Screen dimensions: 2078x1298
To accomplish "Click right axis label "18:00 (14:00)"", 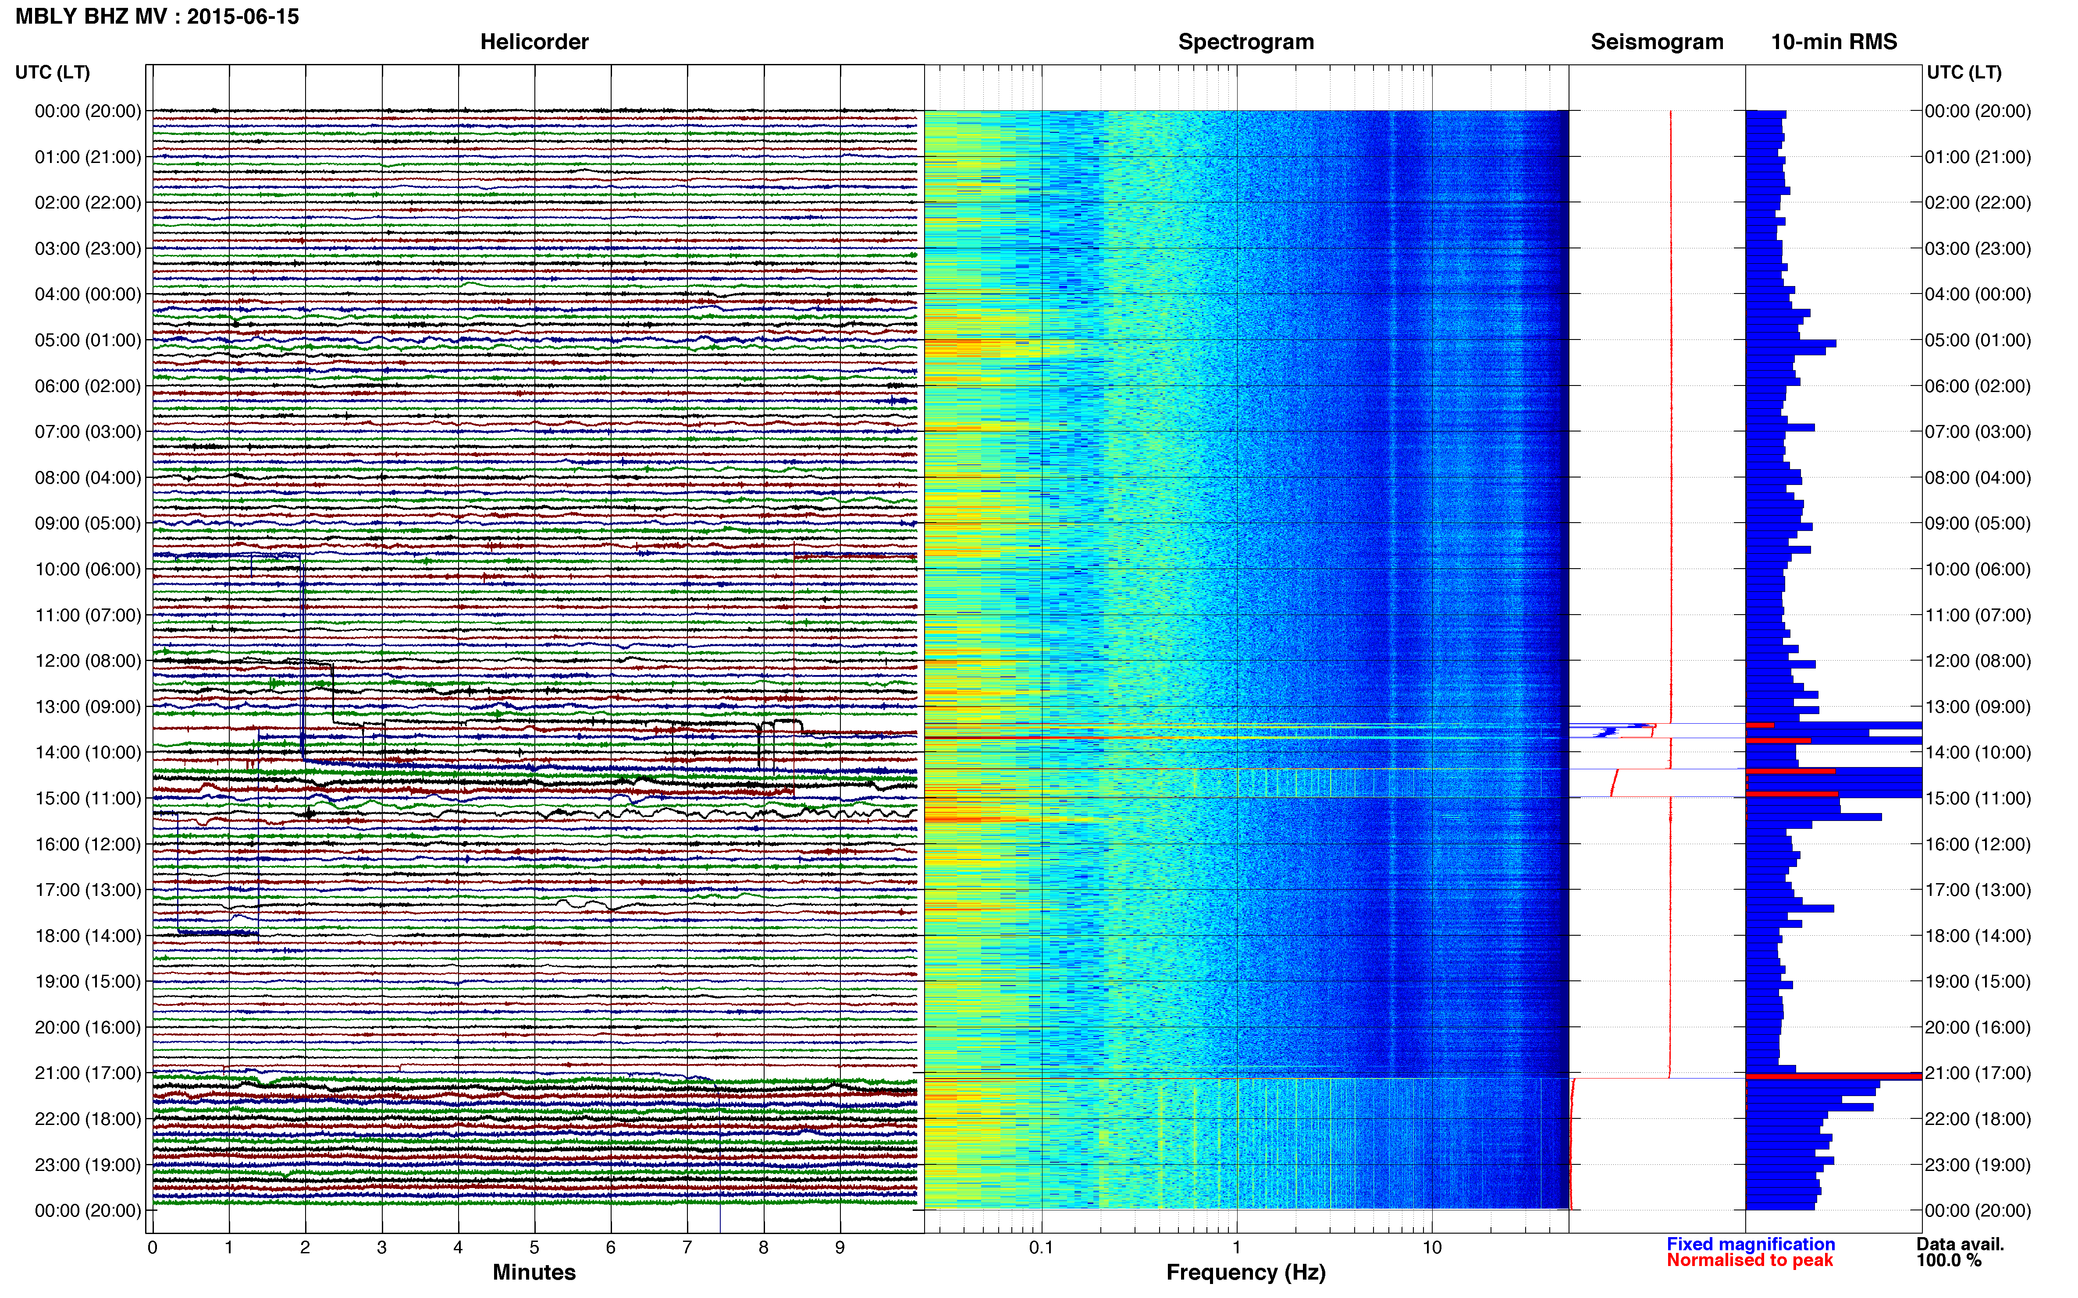I will (1978, 936).
